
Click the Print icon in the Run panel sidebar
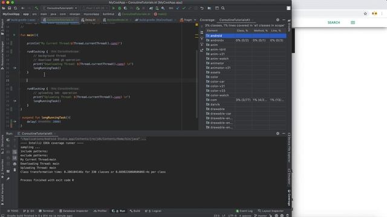tap(15, 164)
